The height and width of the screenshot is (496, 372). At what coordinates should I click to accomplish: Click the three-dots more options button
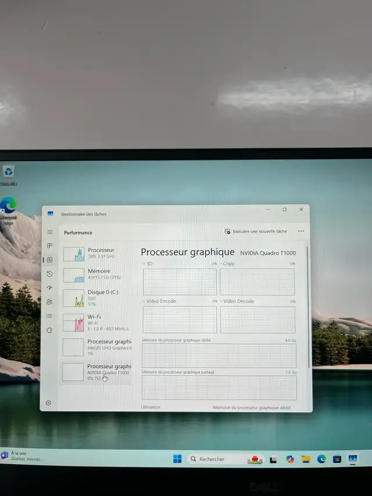pos(301,231)
